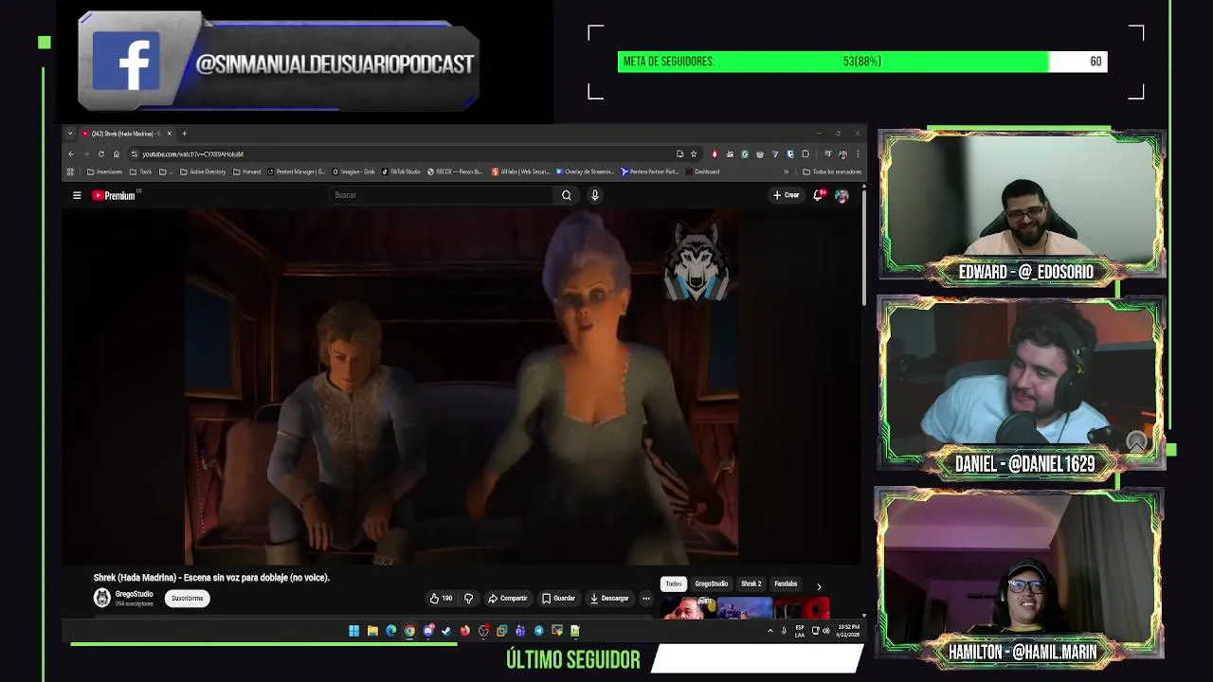Open the Harvard bookmark folder

[246, 171]
